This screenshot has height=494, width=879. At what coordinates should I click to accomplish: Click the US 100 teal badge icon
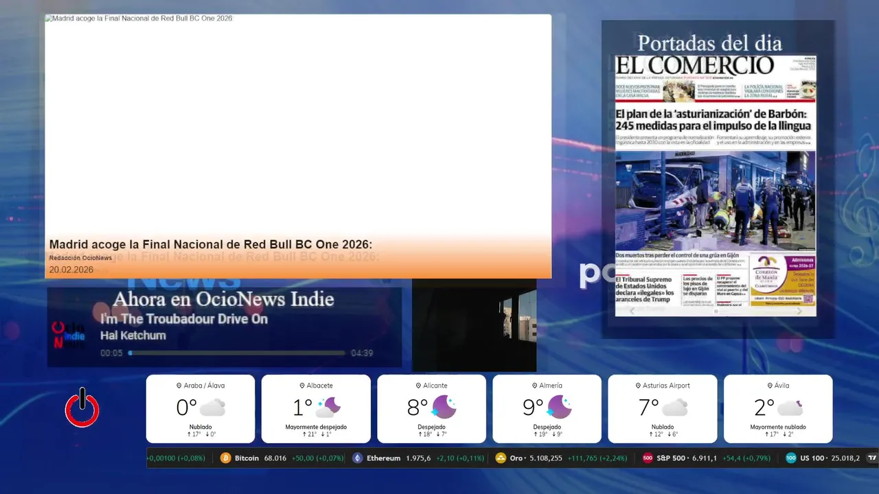791,458
